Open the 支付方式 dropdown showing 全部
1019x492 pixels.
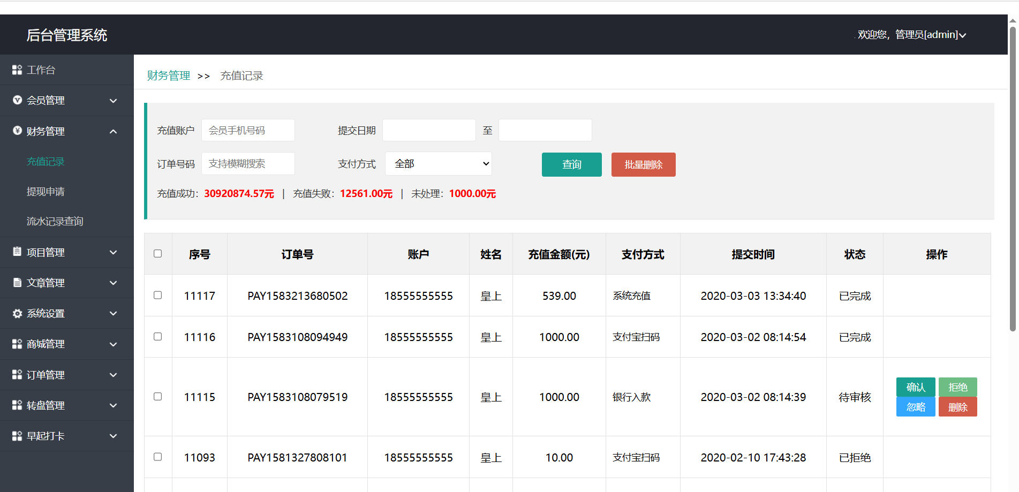point(439,164)
